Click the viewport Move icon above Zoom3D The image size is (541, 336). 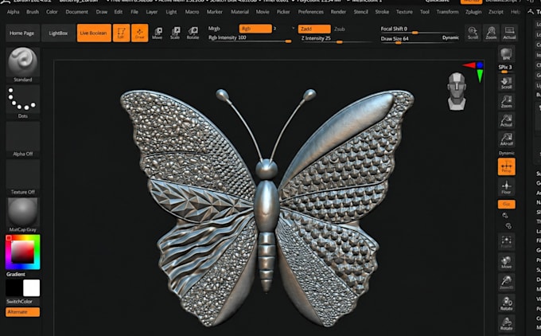pyautogui.click(x=506, y=262)
